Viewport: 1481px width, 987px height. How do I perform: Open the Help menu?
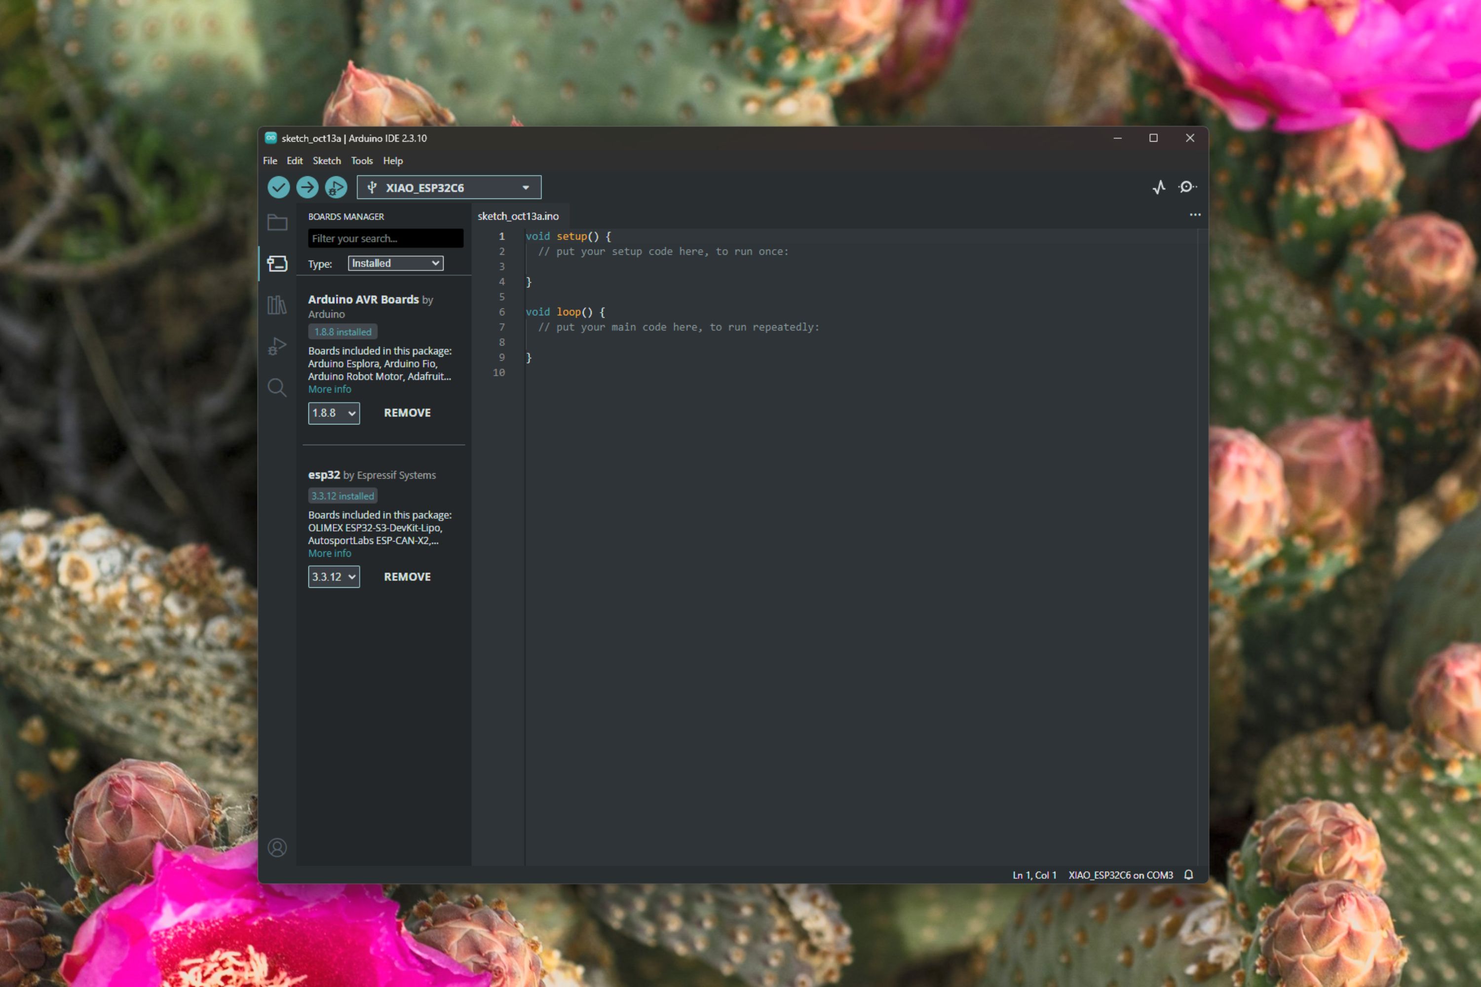coord(393,160)
